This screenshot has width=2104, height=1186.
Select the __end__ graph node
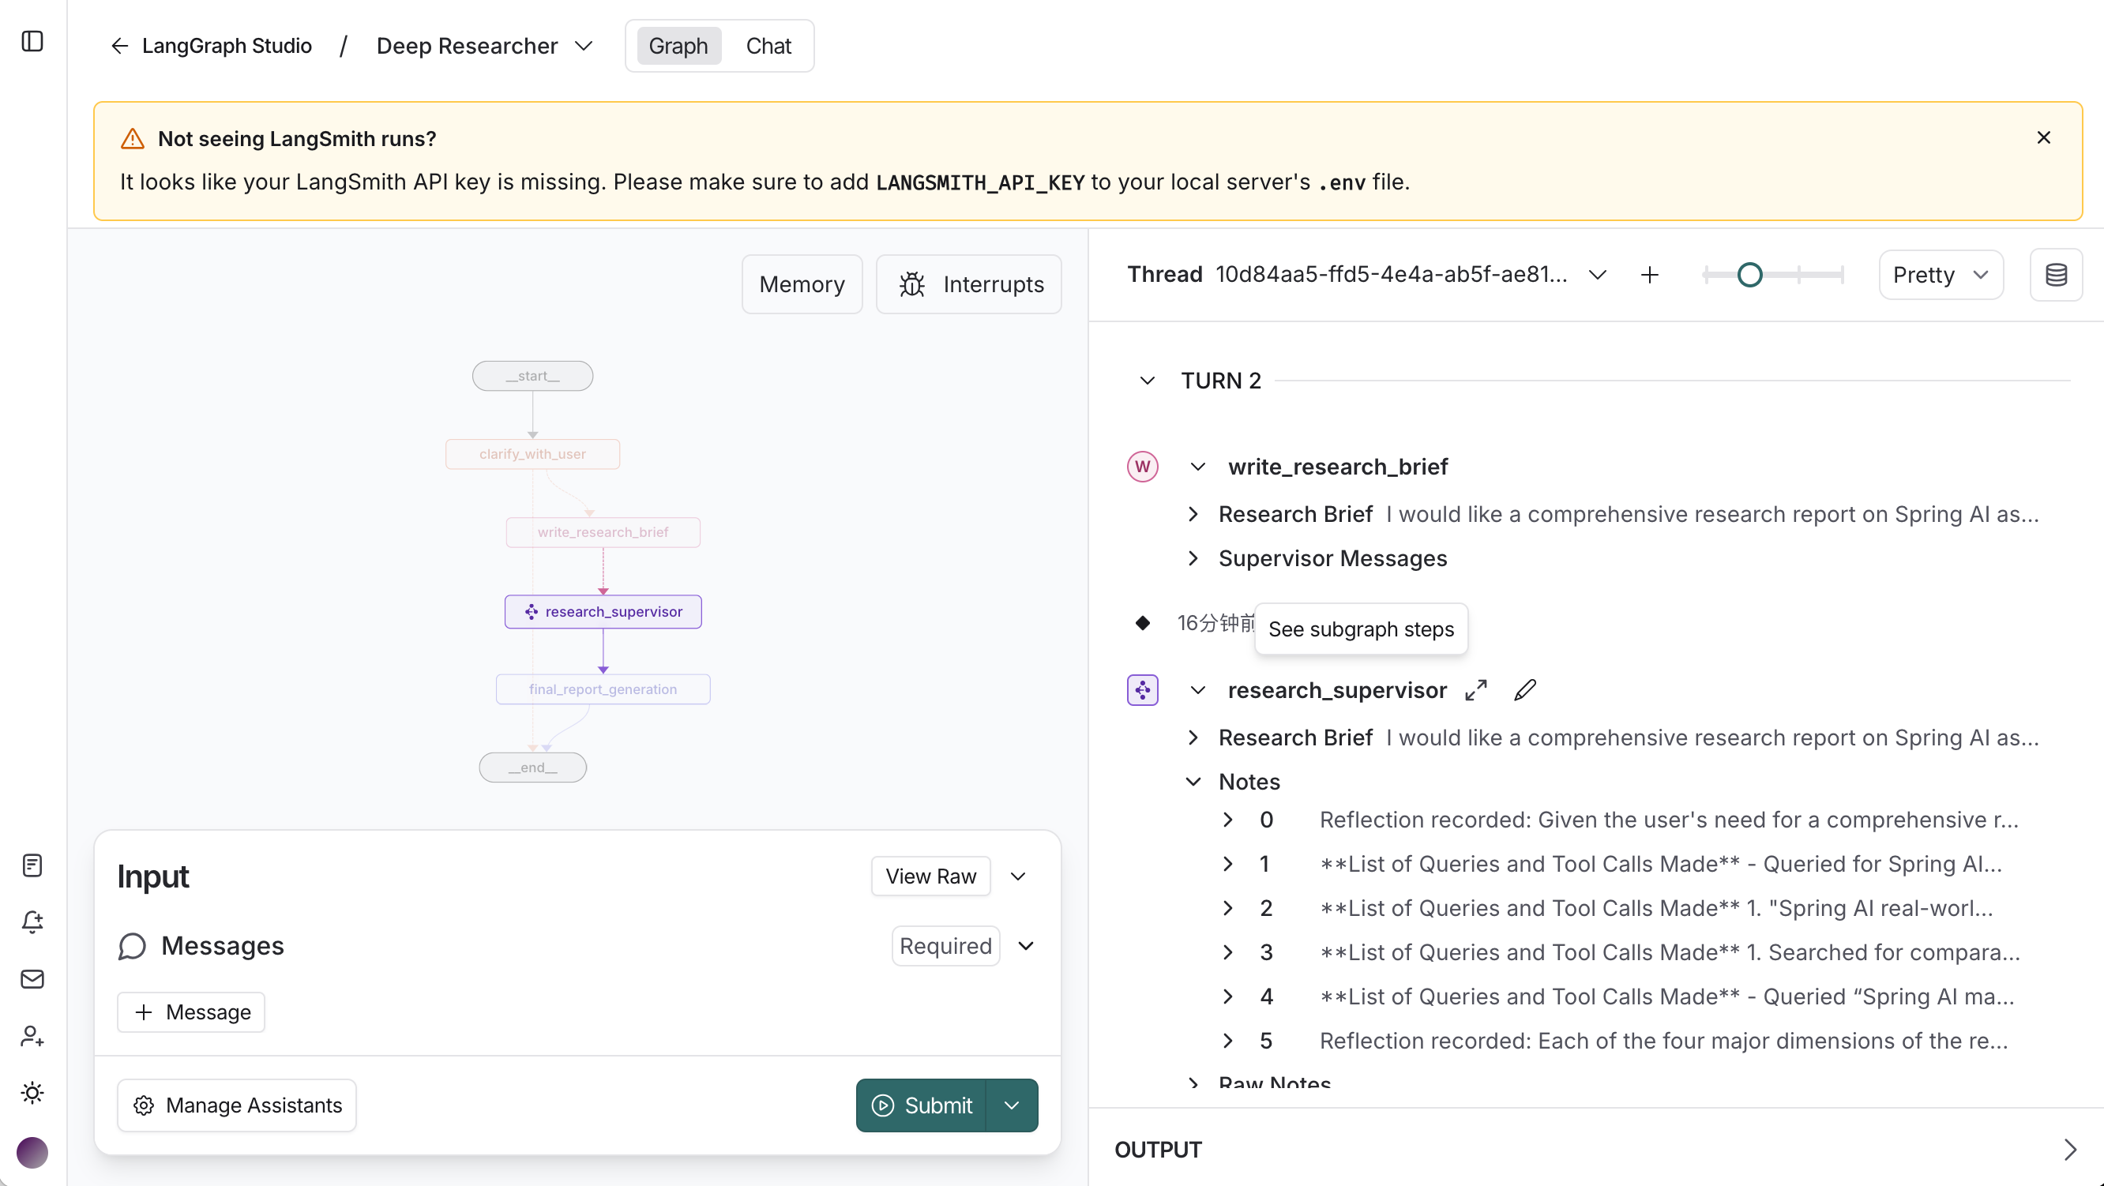532,768
